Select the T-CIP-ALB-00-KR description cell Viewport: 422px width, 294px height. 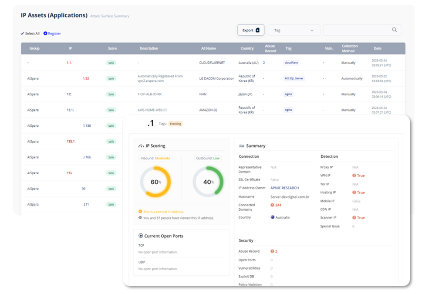click(149, 94)
